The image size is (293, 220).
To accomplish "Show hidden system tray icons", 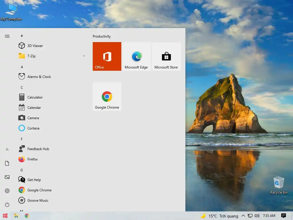I will pos(243,216).
